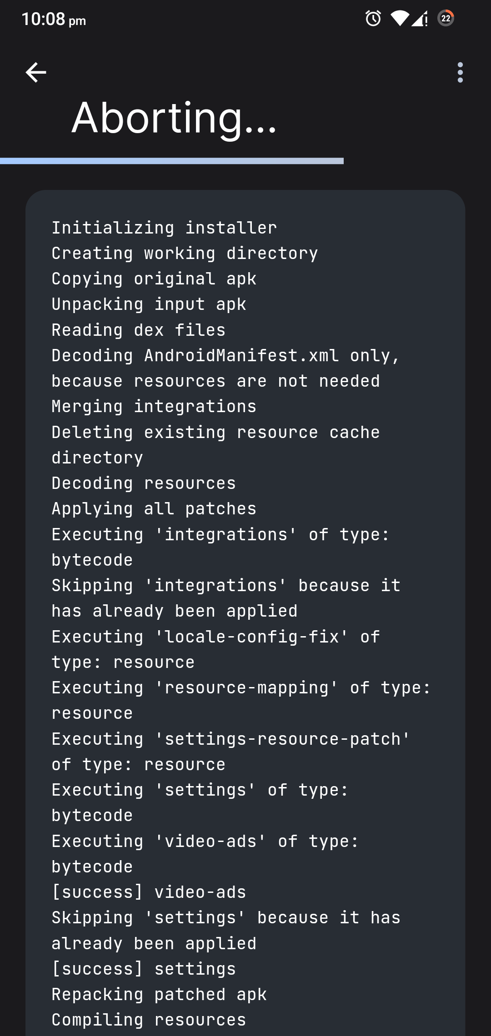Select the 'Applying all patches' line

(154, 508)
